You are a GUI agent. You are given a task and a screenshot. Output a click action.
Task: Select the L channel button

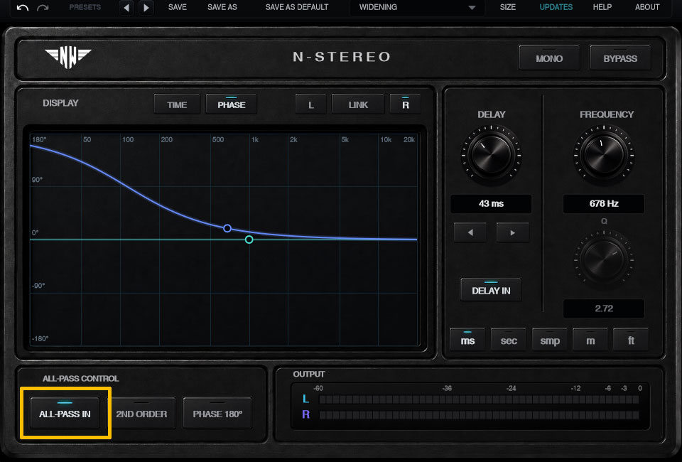[311, 104]
